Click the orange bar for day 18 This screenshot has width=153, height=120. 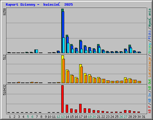pos(86,79)
